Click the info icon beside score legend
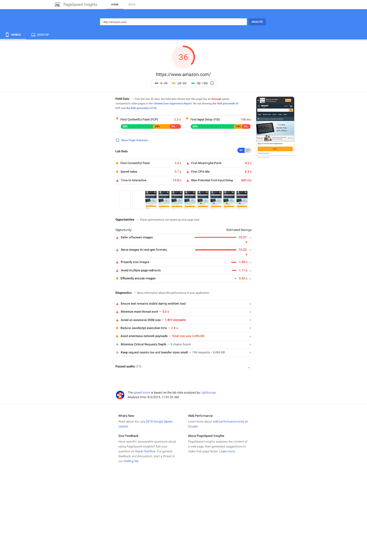This screenshot has width=367, height=540. (212, 83)
